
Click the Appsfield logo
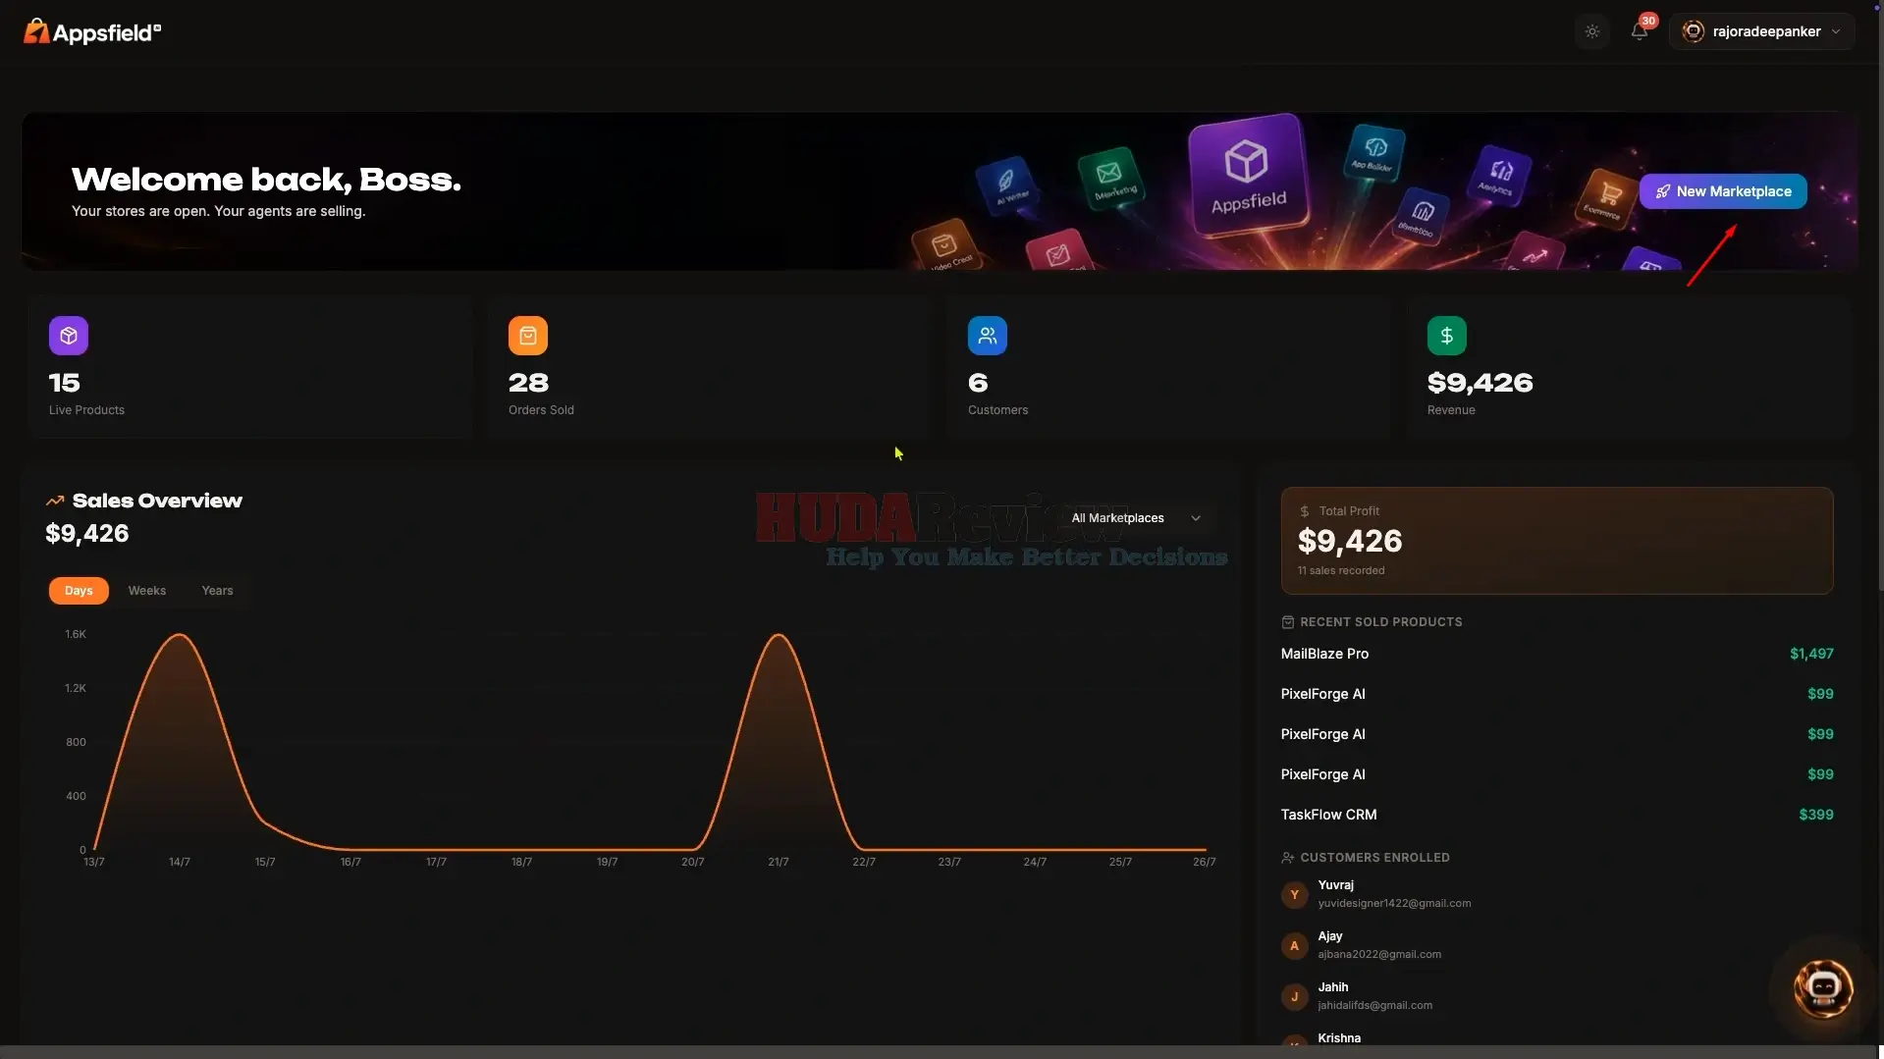click(x=91, y=31)
